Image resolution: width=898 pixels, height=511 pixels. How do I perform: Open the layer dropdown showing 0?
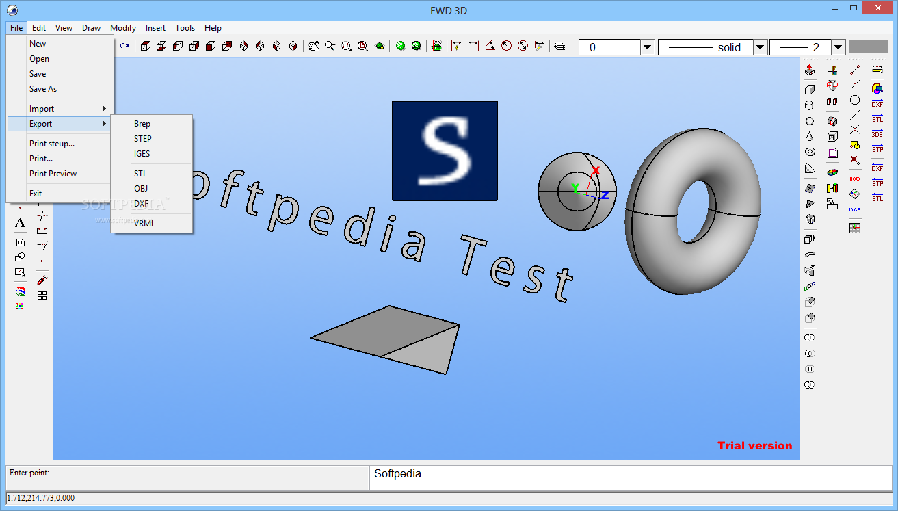(648, 47)
